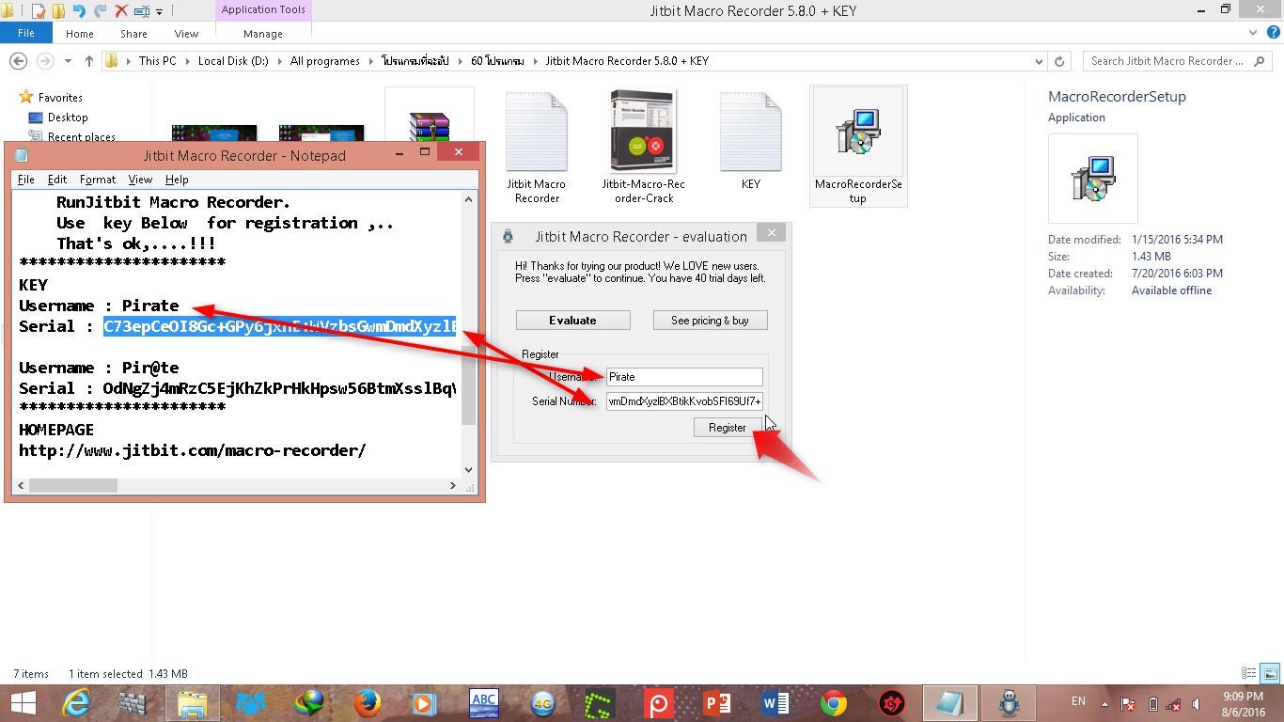Click the Evaluate button in Jitbit dialog
The width and height of the screenshot is (1284, 722).
[x=572, y=321]
